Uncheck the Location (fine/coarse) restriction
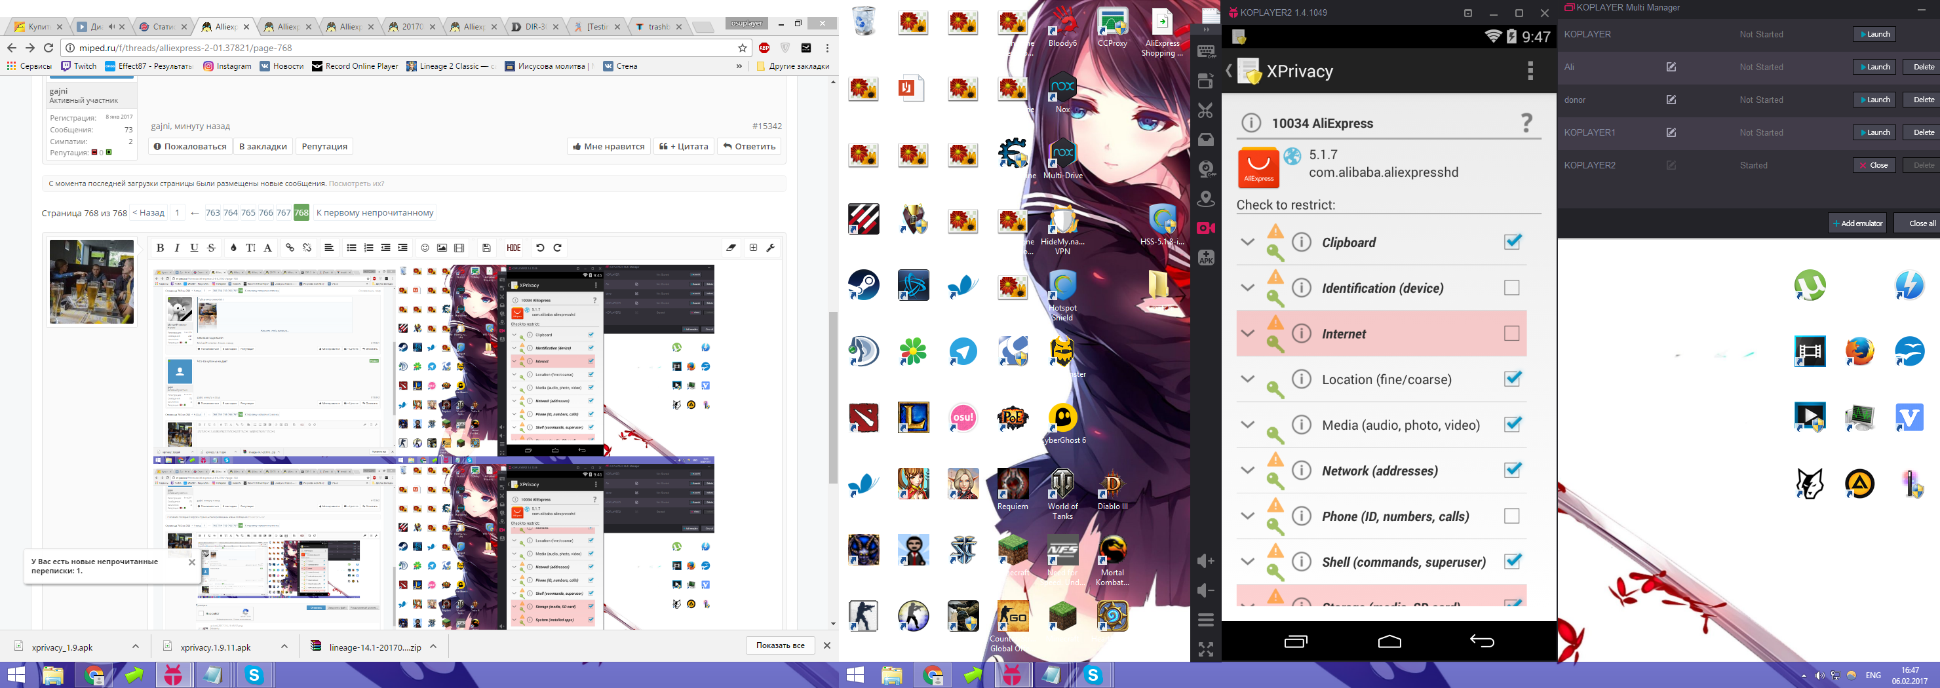 pyautogui.click(x=1512, y=379)
